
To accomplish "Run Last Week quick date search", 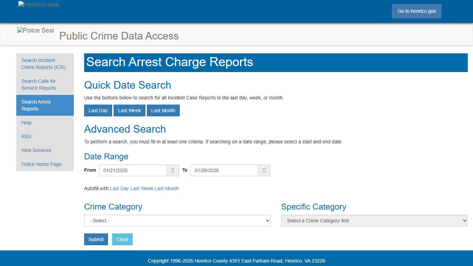I will click(x=130, y=110).
